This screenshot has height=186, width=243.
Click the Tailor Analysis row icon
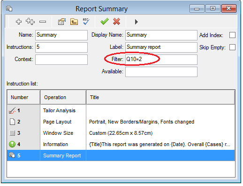[x=12, y=110]
